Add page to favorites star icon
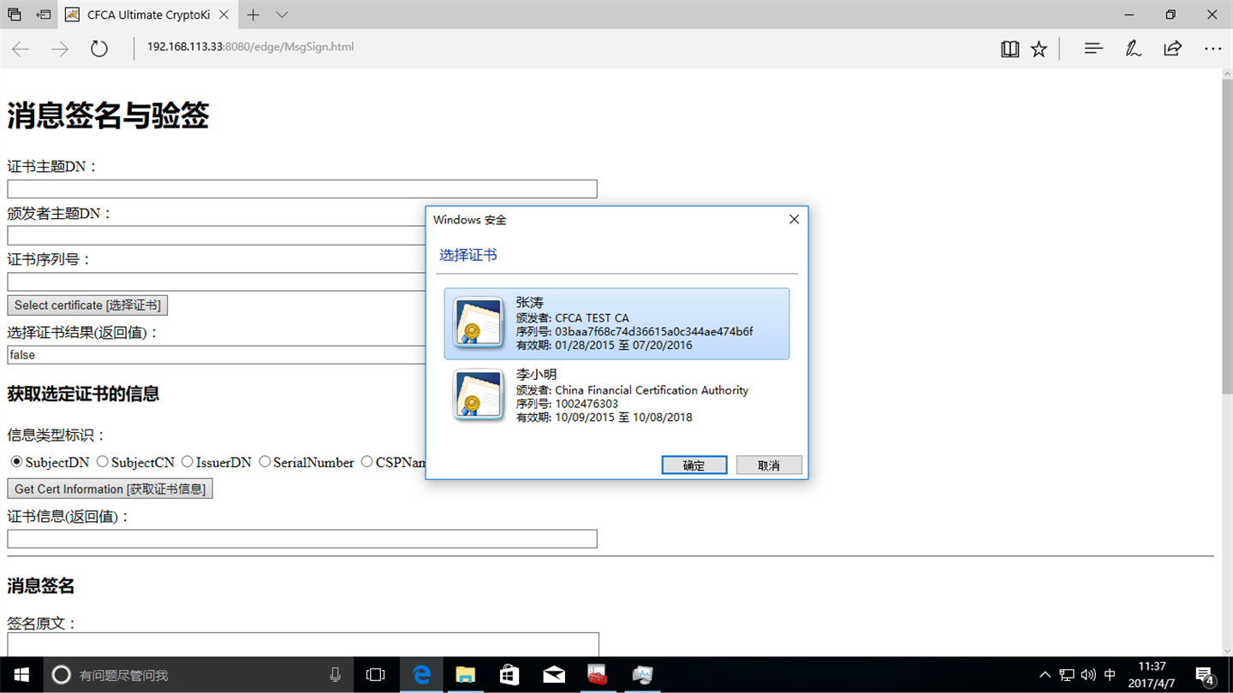 coord(1039,49)
